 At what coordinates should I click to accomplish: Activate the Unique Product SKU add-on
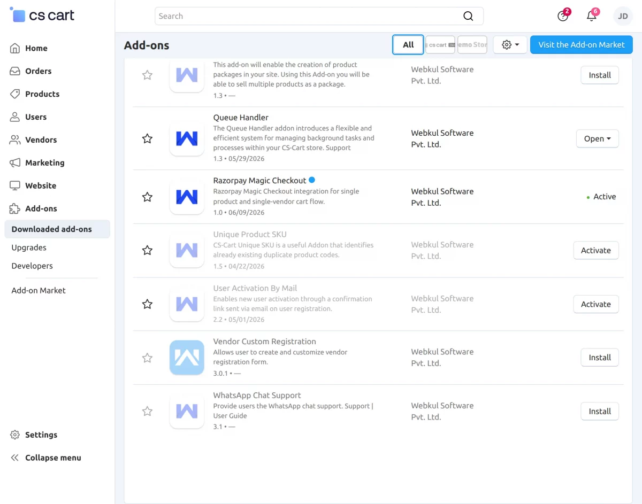click(x=596, y=251)
